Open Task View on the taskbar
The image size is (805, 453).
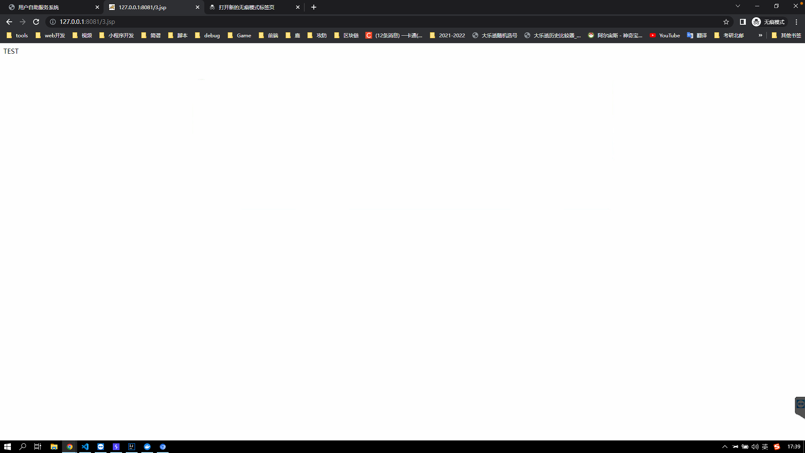click(38, 447)
